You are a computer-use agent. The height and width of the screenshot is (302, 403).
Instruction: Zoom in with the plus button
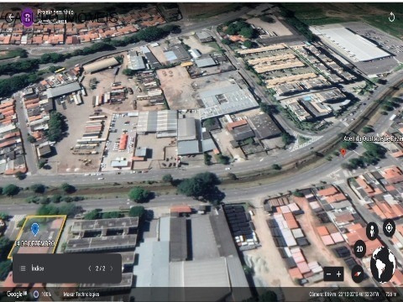coord(338,274)
